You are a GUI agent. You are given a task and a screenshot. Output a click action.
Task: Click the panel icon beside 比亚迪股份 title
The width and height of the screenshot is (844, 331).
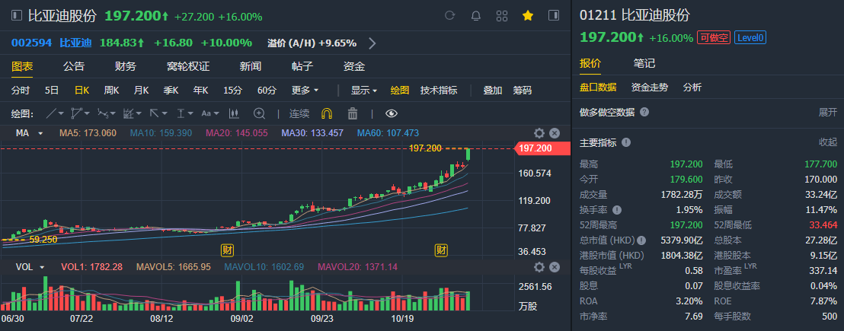(17, 15)
